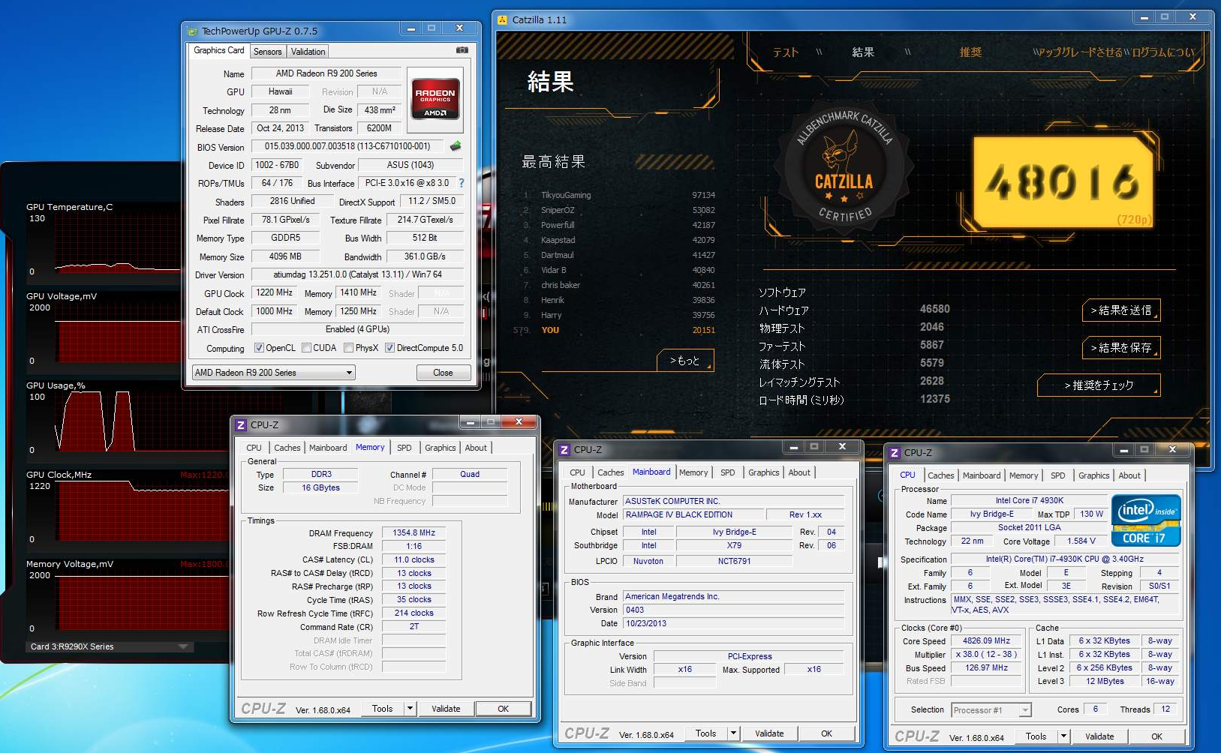Image resolution: width=1221 pixels, height=753 pixels.
Task: Click the GPU Clock graph
Action: point(140,511)
